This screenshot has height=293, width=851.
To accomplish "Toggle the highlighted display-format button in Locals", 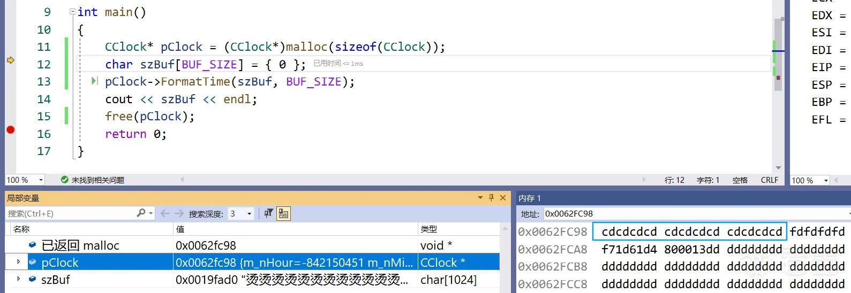I will [x=283, y=213].
